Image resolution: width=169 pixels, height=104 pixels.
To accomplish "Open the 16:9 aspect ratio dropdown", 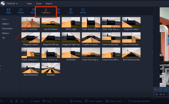I will (162, 94).
